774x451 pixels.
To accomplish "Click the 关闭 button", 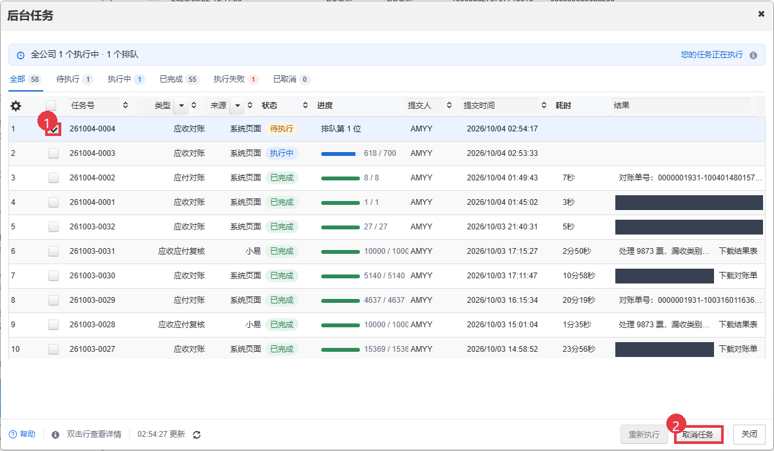I will tap(749, 435).
